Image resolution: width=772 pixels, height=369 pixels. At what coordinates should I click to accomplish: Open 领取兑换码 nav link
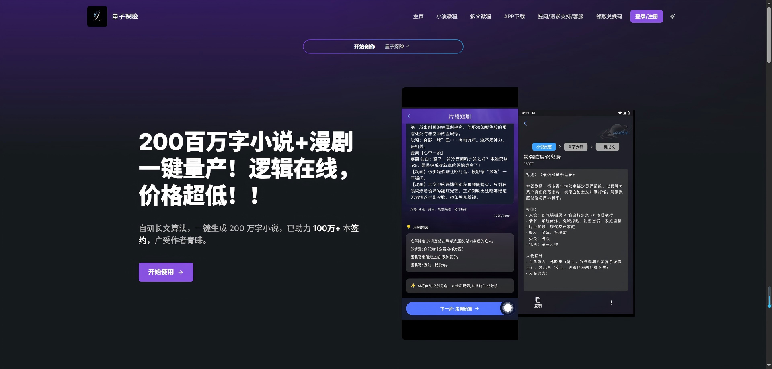point(609,16)
